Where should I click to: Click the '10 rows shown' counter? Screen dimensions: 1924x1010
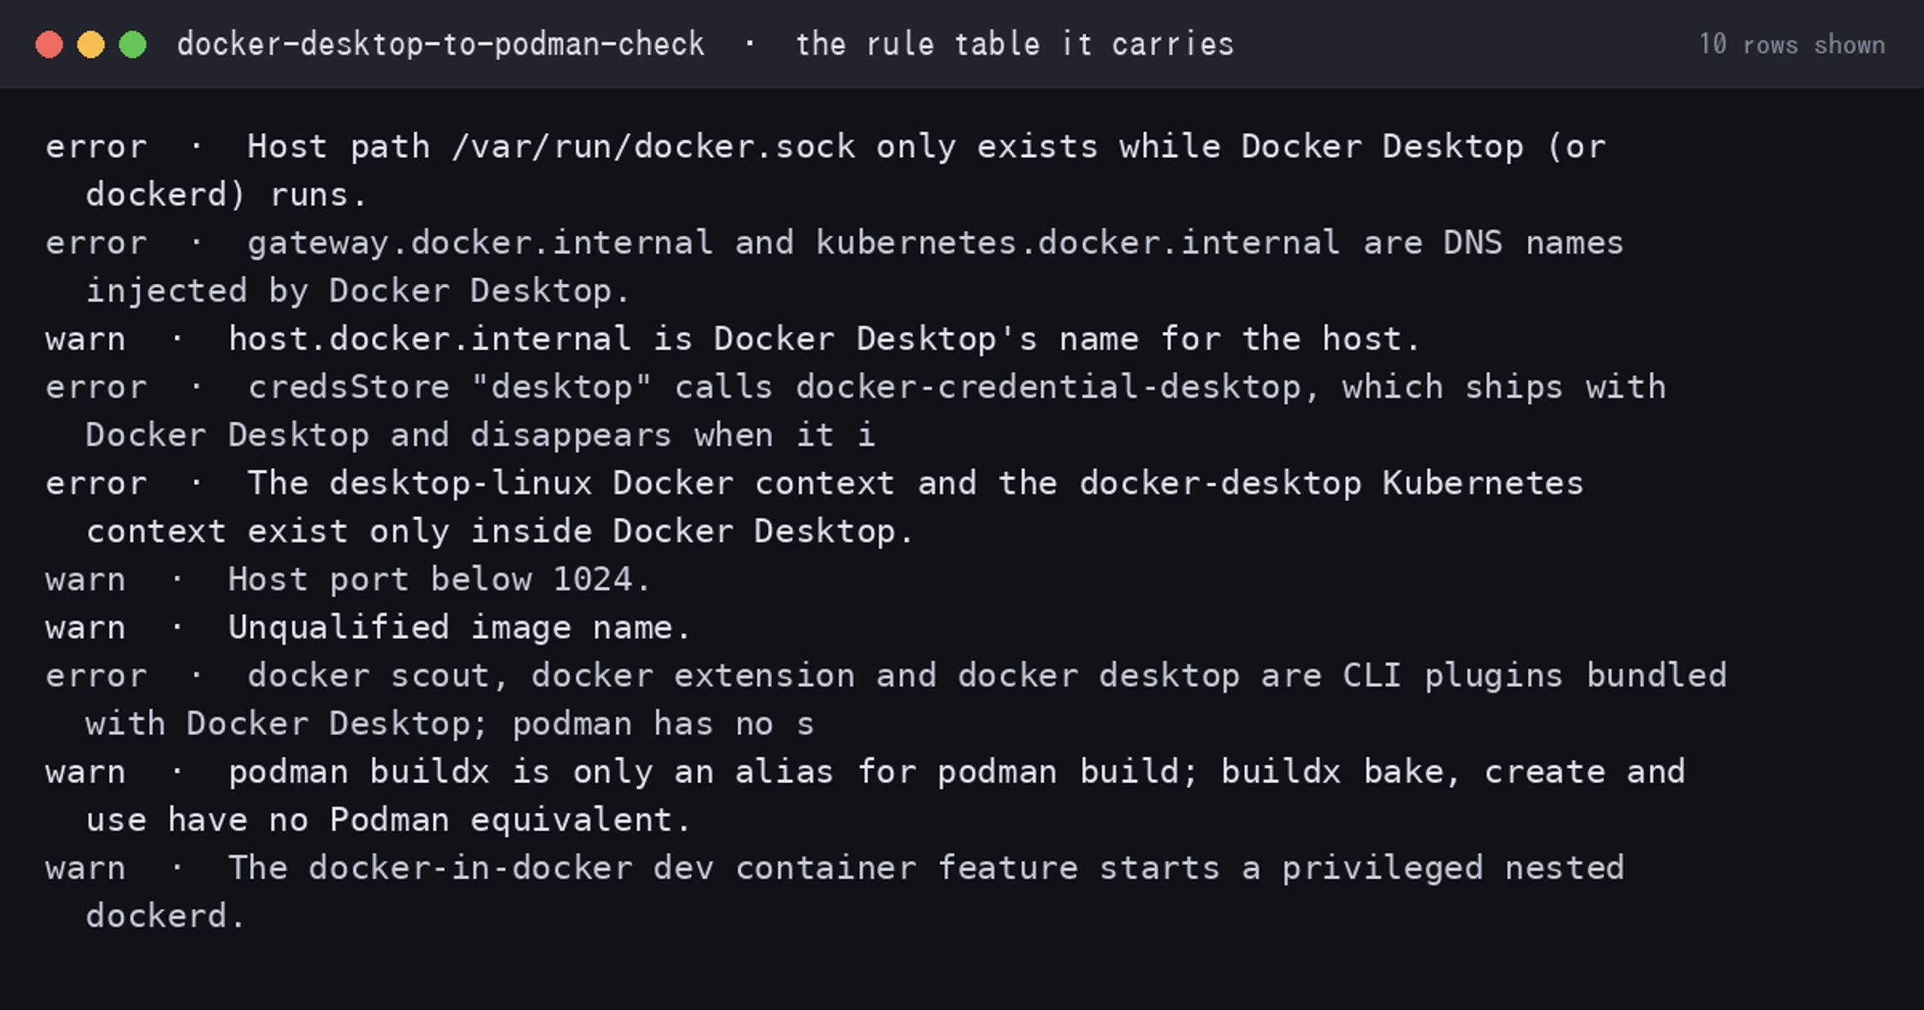point(1792,44)
